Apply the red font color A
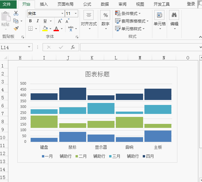 click(x=56, y=29)
